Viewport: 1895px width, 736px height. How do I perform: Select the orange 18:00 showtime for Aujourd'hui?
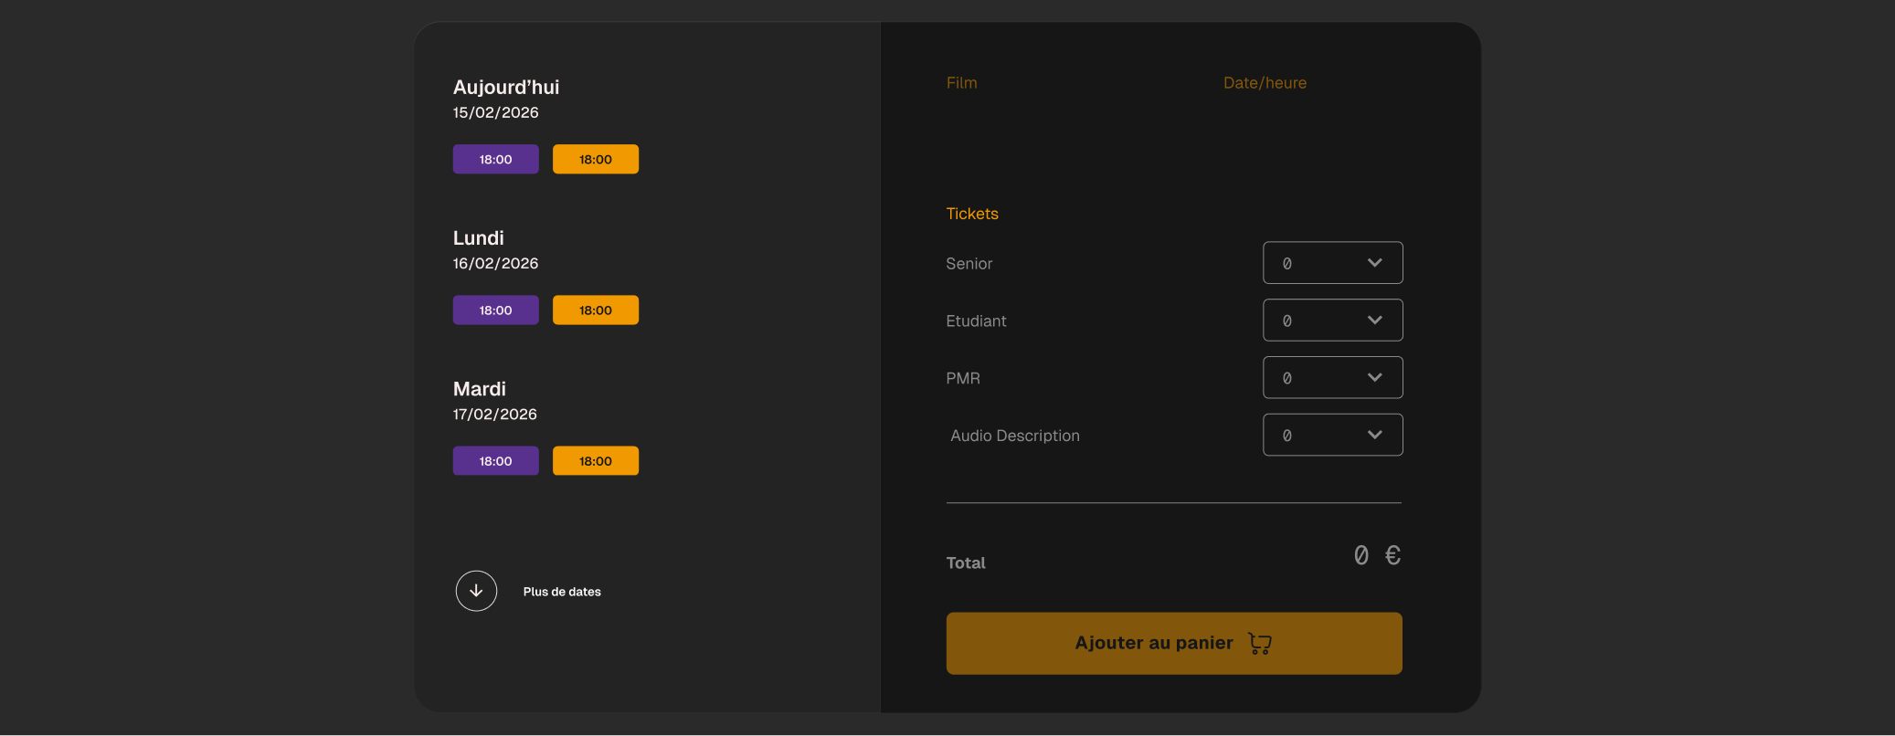click(x=595, y=159)
